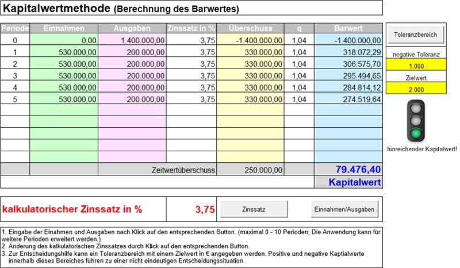The height and width of the screenshot is (268, 460).
Task: Select period 0 Ausgaben cell 1.400.000,00
Action: 132,40
